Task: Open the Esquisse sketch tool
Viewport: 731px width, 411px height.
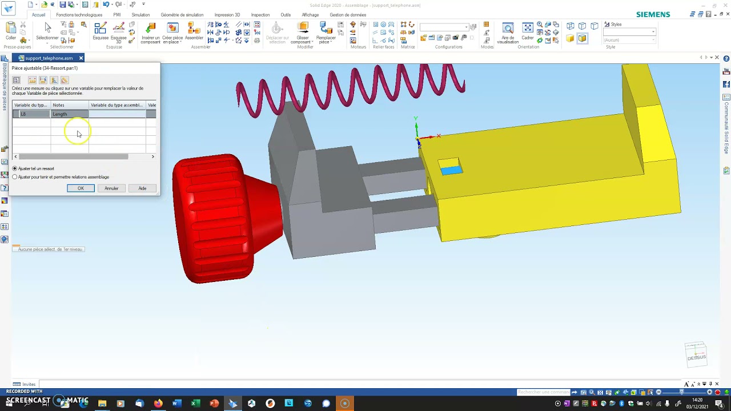Action: click(101, 29)
